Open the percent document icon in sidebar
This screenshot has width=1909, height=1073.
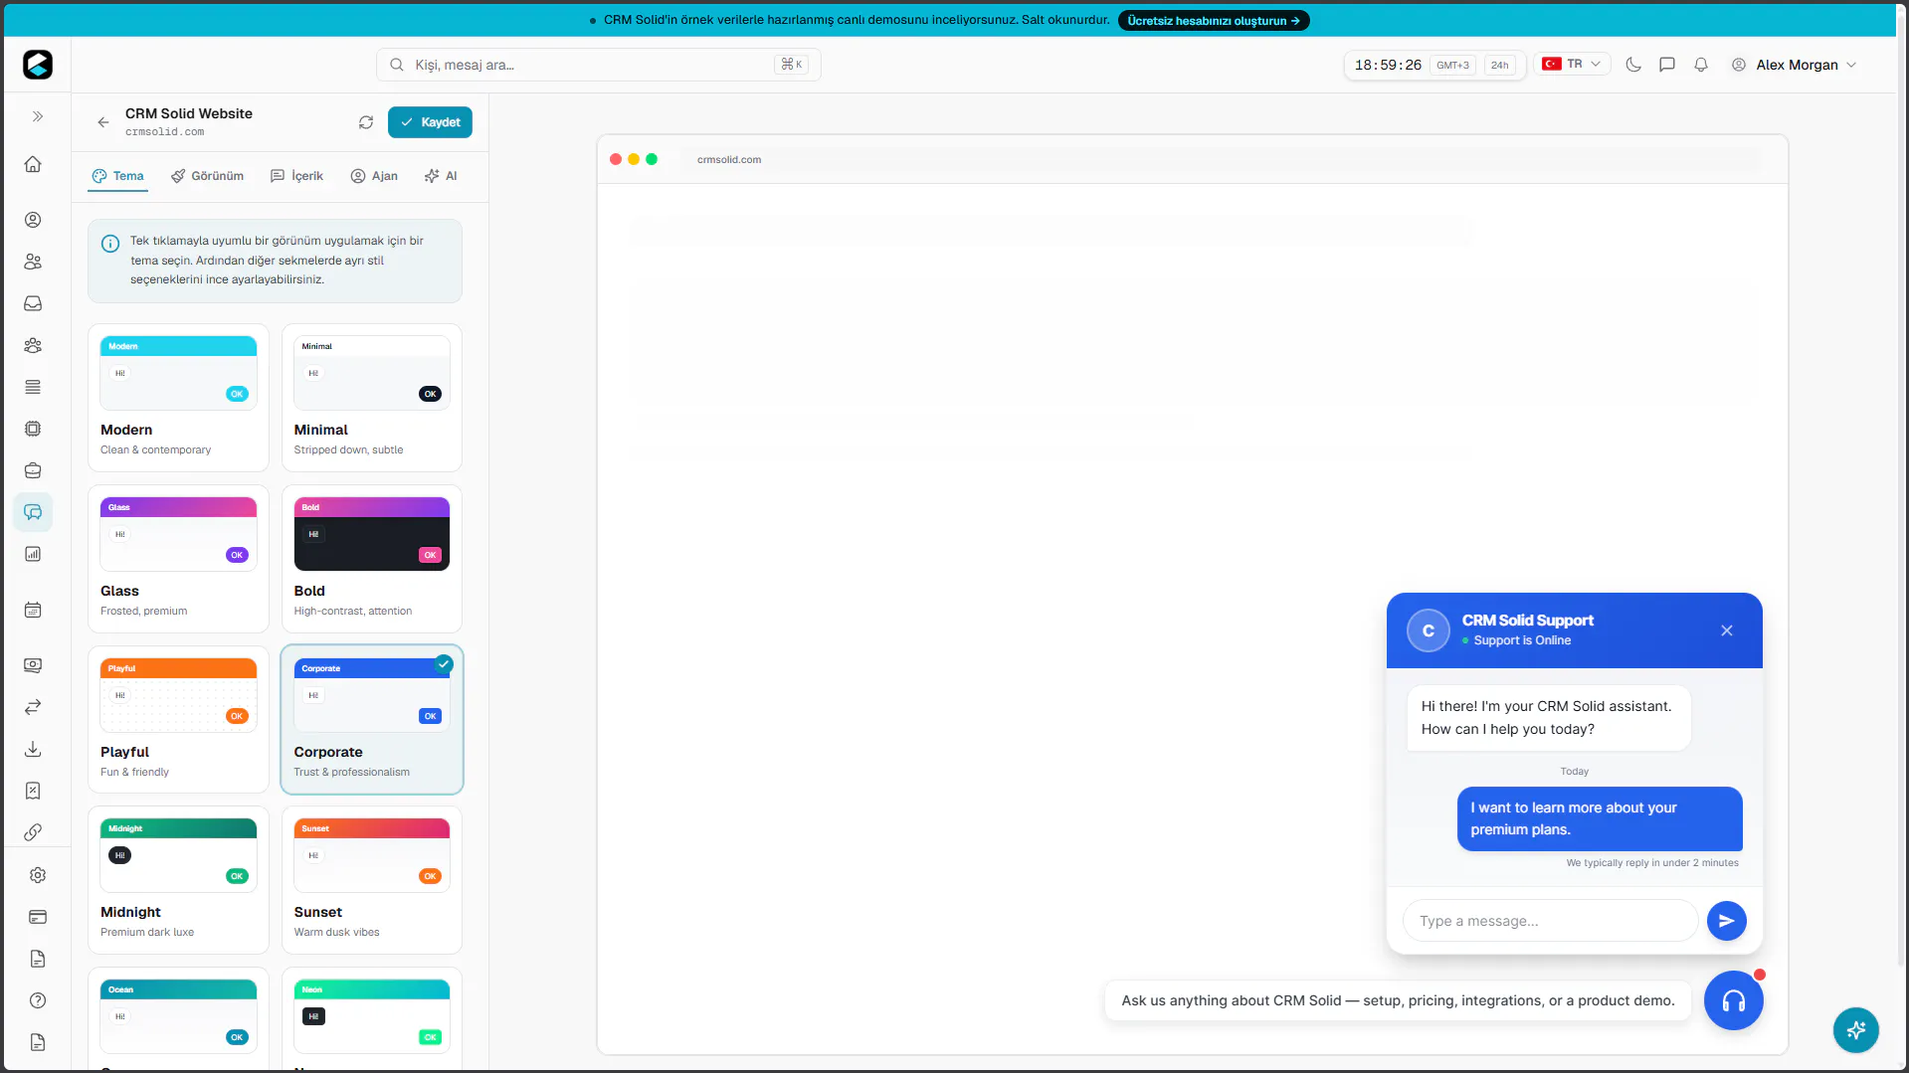pyautogui.click(x=33, y=791)
